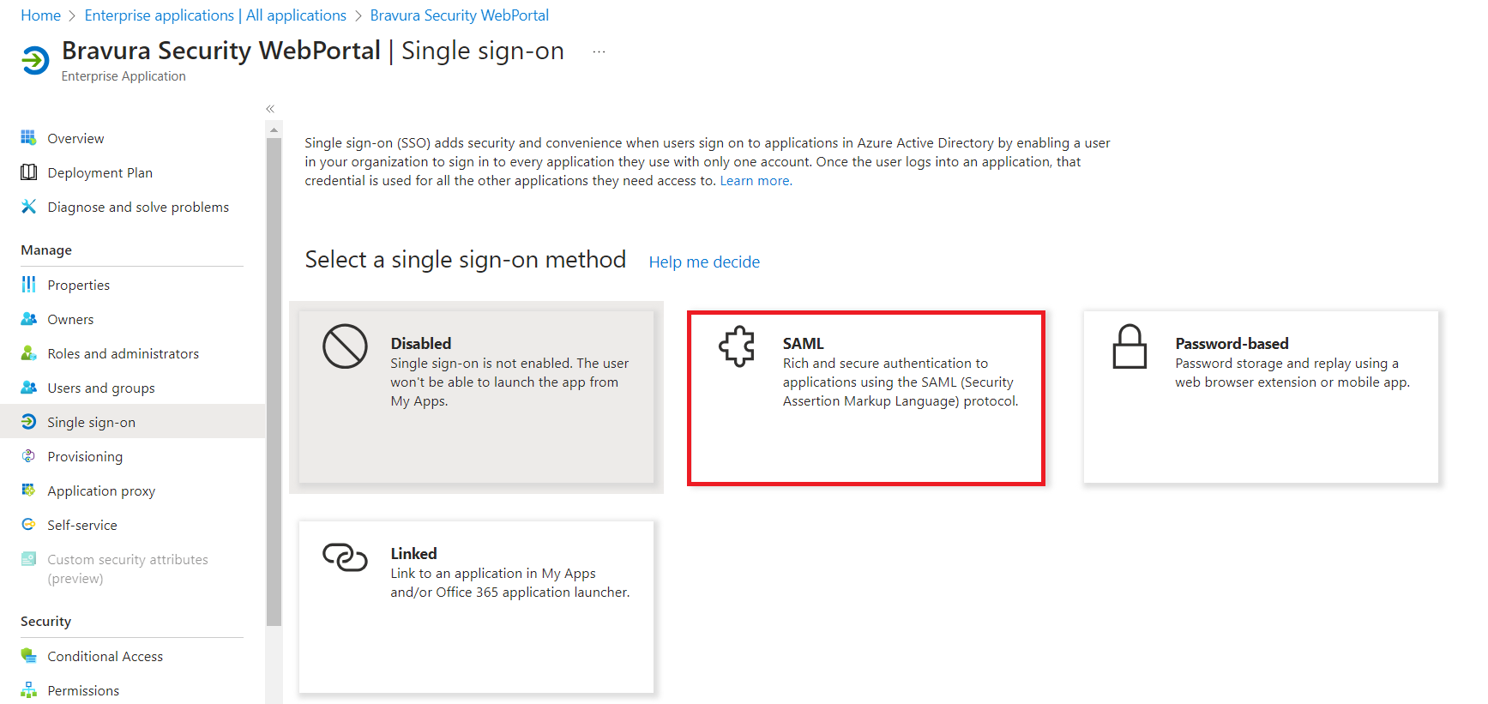The height and width of the screenshot is (704, 1488).
Task: Select the Application proxy icon
Action: pos(28,490)
